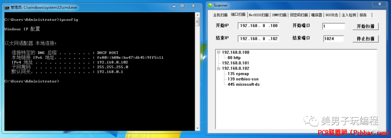Select the 445 microsoft-ds port entry
391x138 pixels.
tap(244, 85)
